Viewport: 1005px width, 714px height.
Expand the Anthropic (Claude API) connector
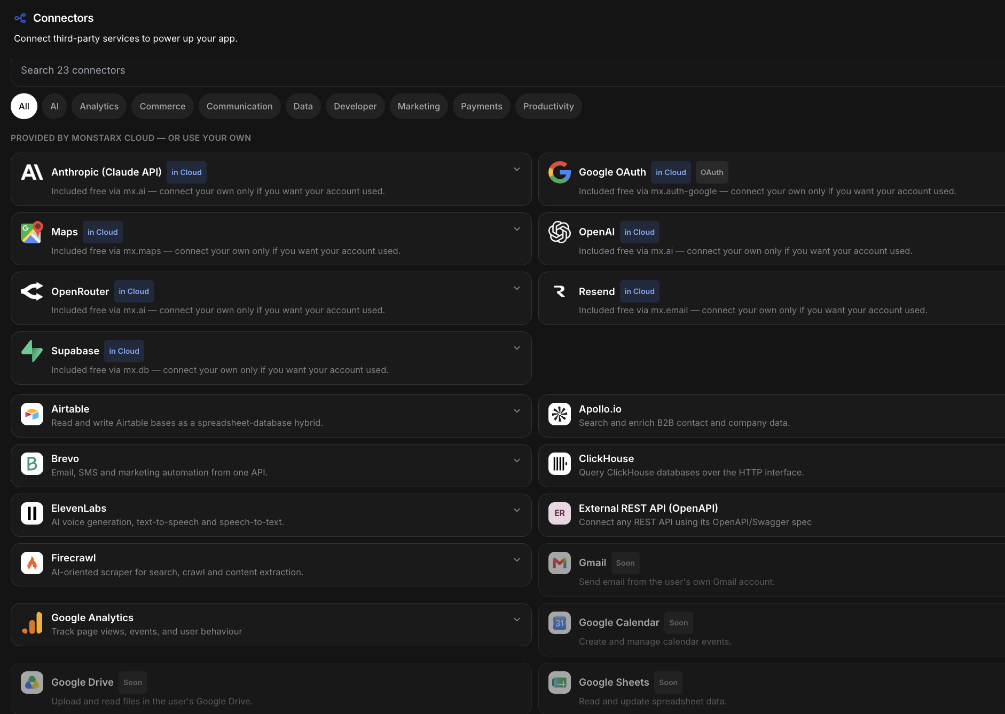click(517, 169)
